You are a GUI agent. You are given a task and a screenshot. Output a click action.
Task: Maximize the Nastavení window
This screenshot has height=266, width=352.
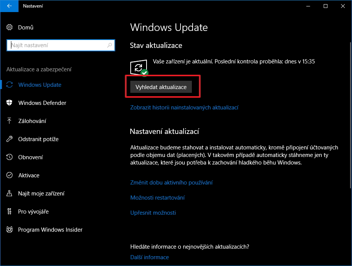[326, 6]
